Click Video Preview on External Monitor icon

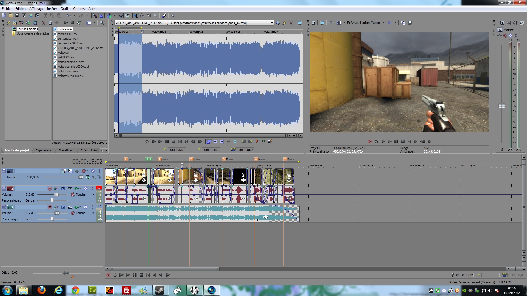coord(322,23)
